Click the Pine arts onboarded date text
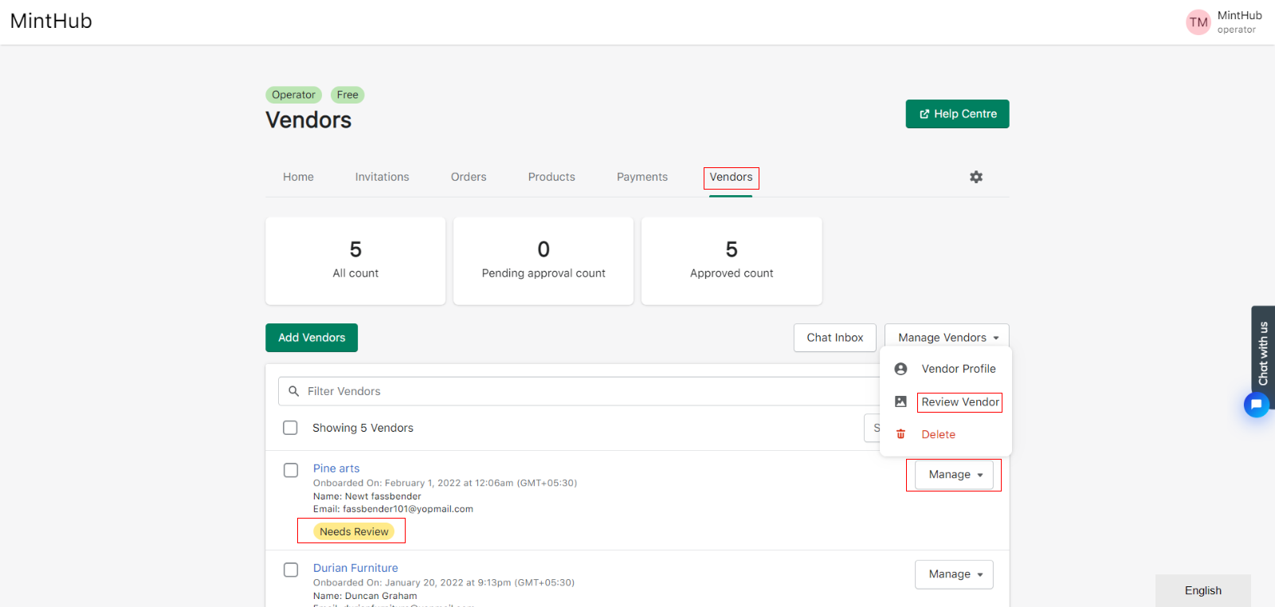 tap(445, 483)
